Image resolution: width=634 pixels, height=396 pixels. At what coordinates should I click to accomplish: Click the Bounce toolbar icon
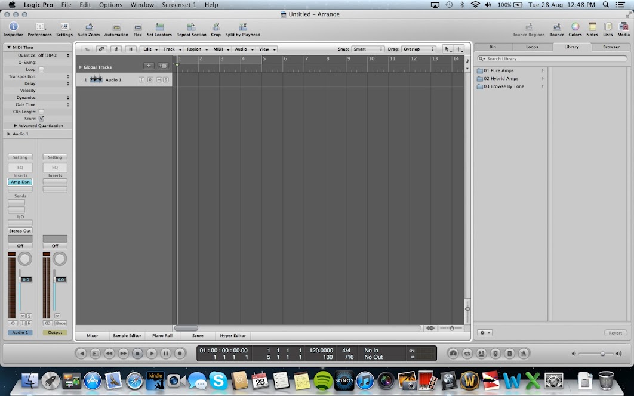pos(556,27)
